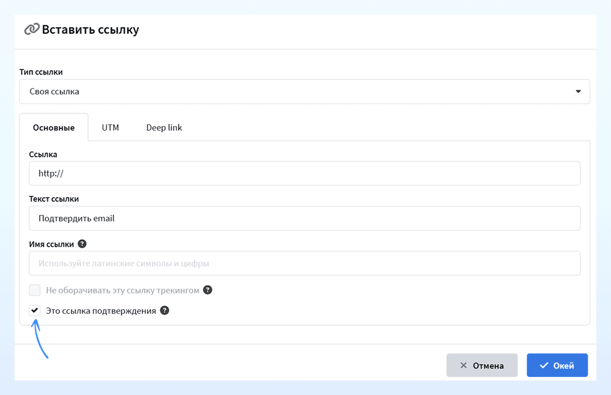The width and height of the screenshot is (611, 395).
Task: Click the Отмена button
Action: [482, 365]
